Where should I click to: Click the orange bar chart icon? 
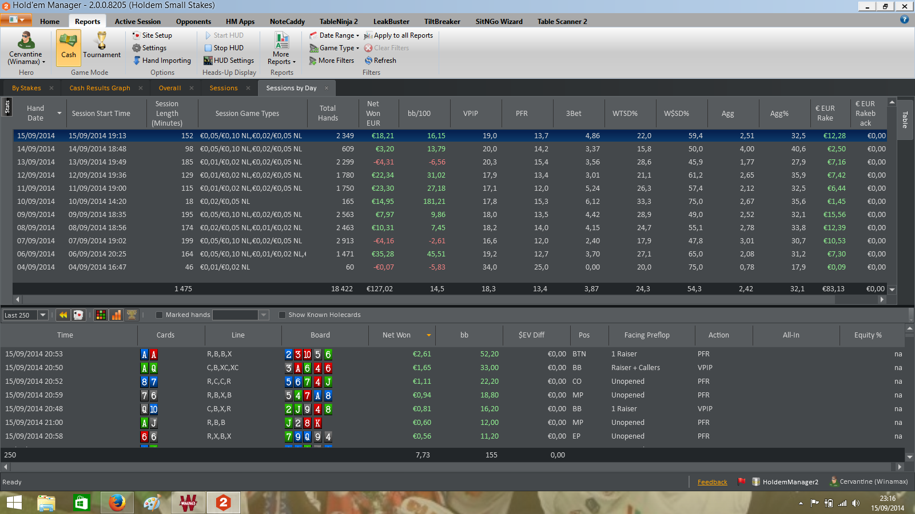(116, 315)
